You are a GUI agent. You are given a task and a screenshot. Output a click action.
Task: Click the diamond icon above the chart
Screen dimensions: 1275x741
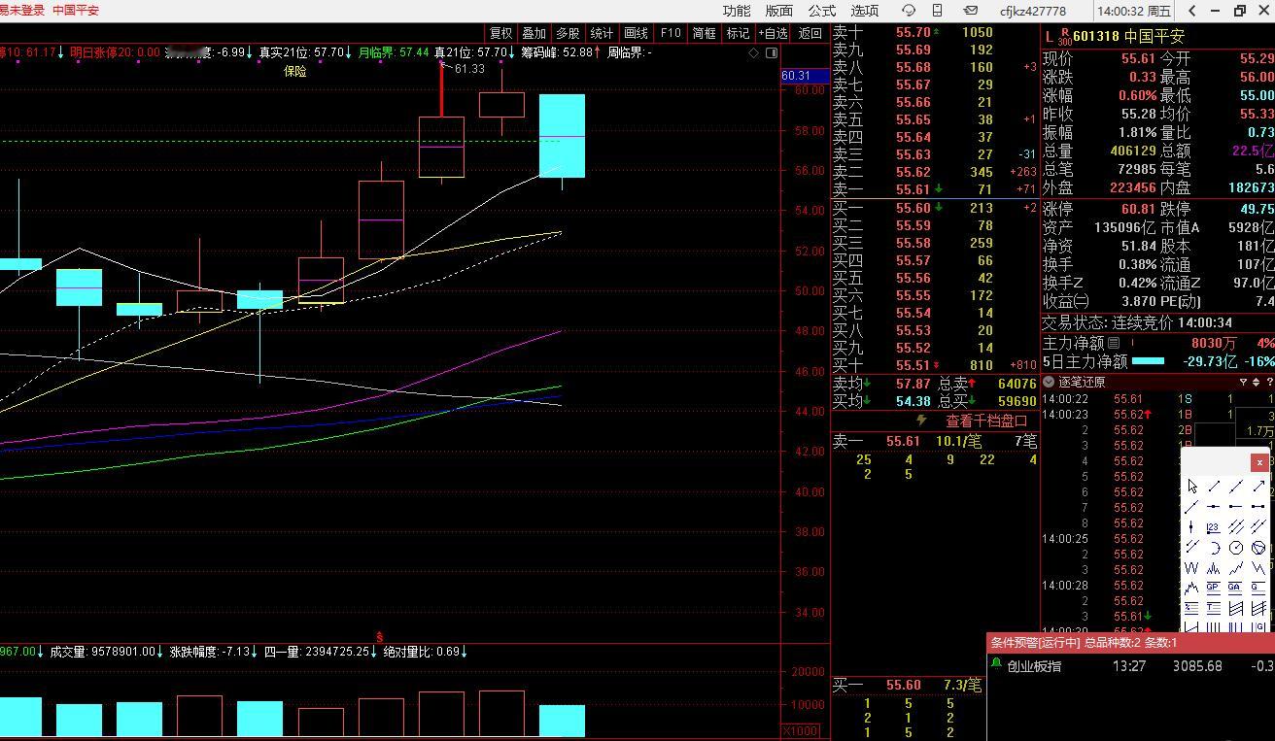point(754,53)
